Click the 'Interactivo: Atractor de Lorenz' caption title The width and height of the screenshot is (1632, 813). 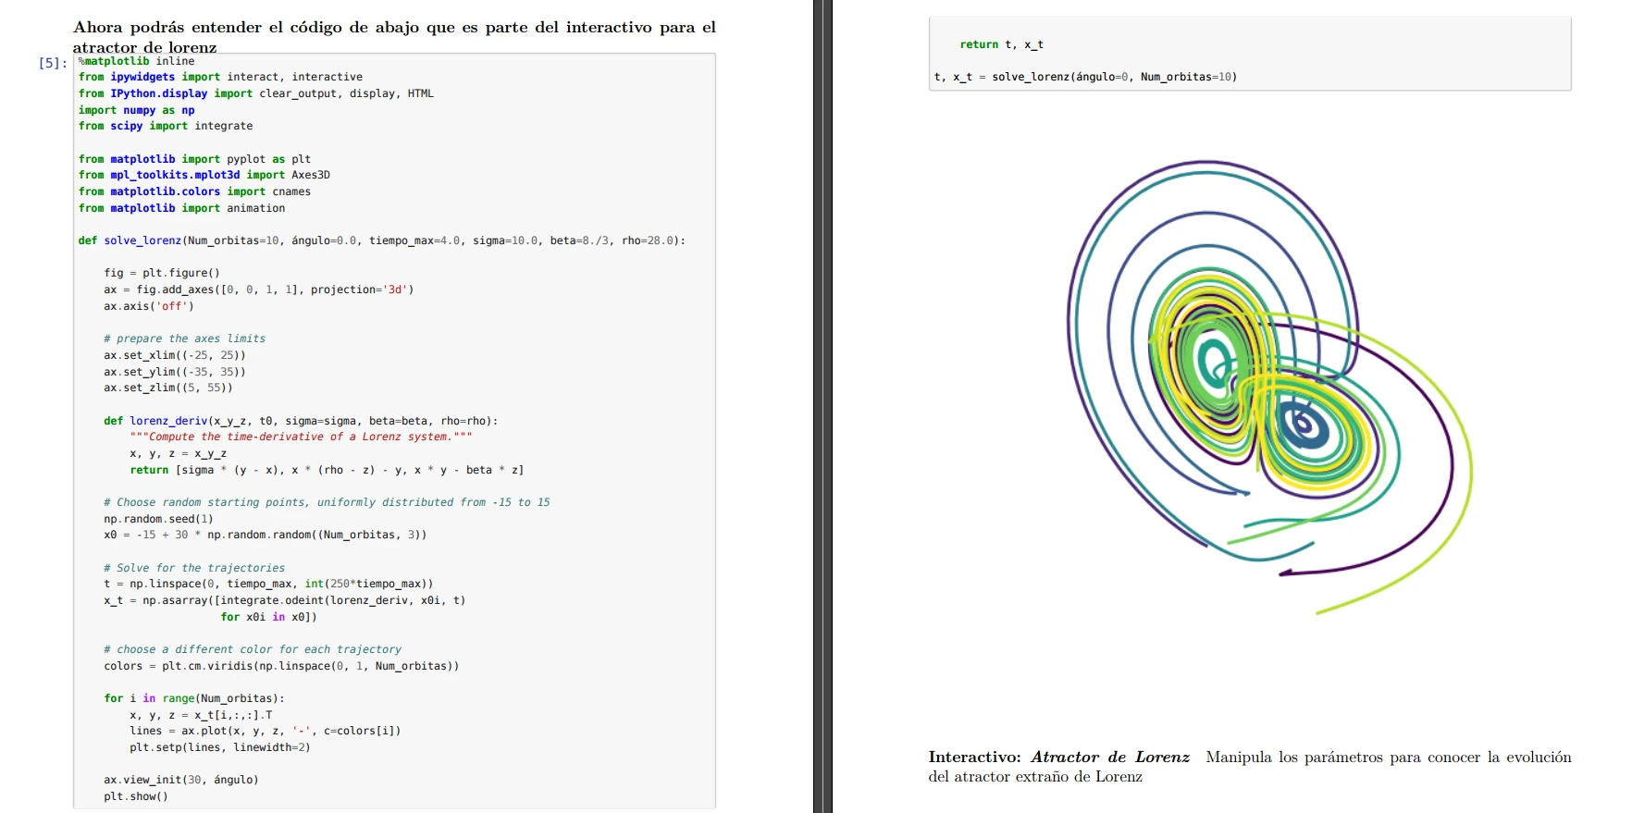(x=1058, y=758)
